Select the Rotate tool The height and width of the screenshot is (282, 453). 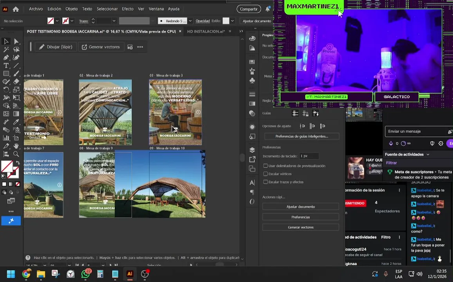[6, 90]
